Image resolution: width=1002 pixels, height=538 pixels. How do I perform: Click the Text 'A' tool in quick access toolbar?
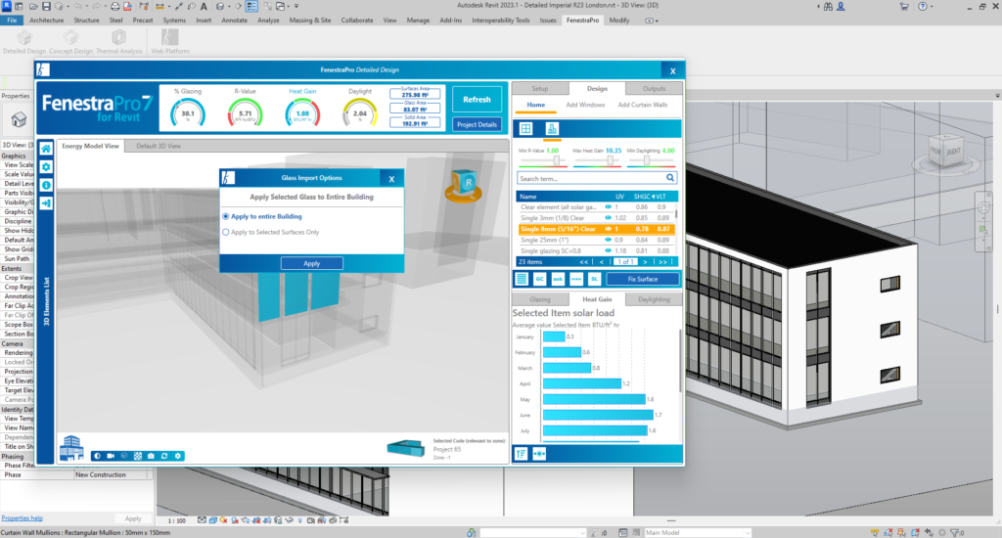(x=204, y=7)
